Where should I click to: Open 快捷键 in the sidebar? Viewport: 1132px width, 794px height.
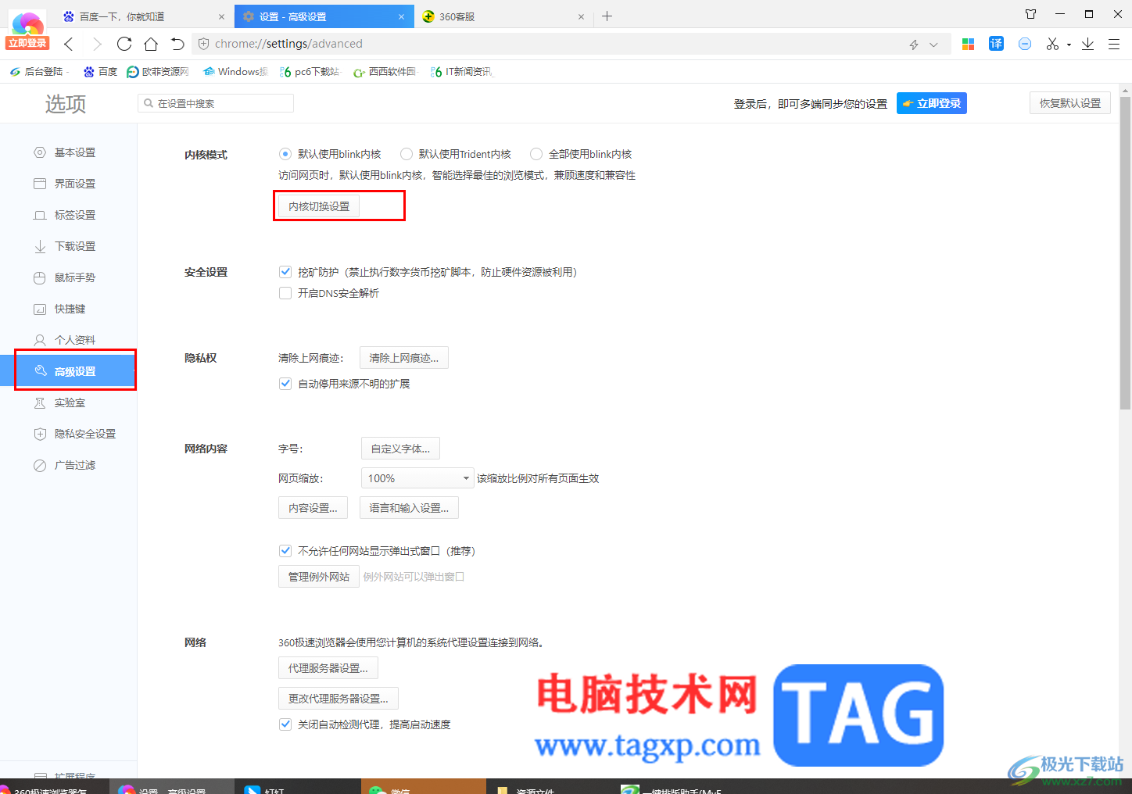[69, 309]
